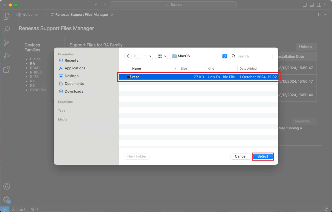Navigate back in the file dialog
The height and width of the screenshot is (212, 332).
click(x=128, y=56)
